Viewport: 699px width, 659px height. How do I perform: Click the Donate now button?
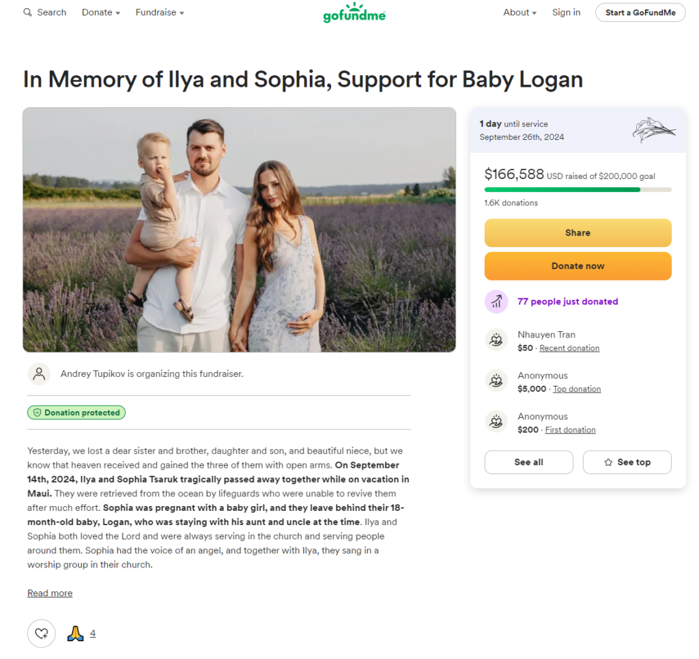tap(577, 266)
